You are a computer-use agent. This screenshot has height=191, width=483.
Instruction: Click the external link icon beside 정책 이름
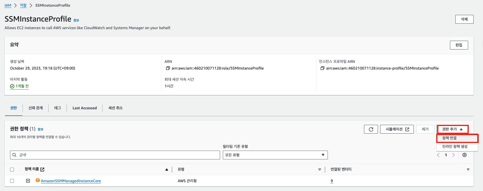43,169
